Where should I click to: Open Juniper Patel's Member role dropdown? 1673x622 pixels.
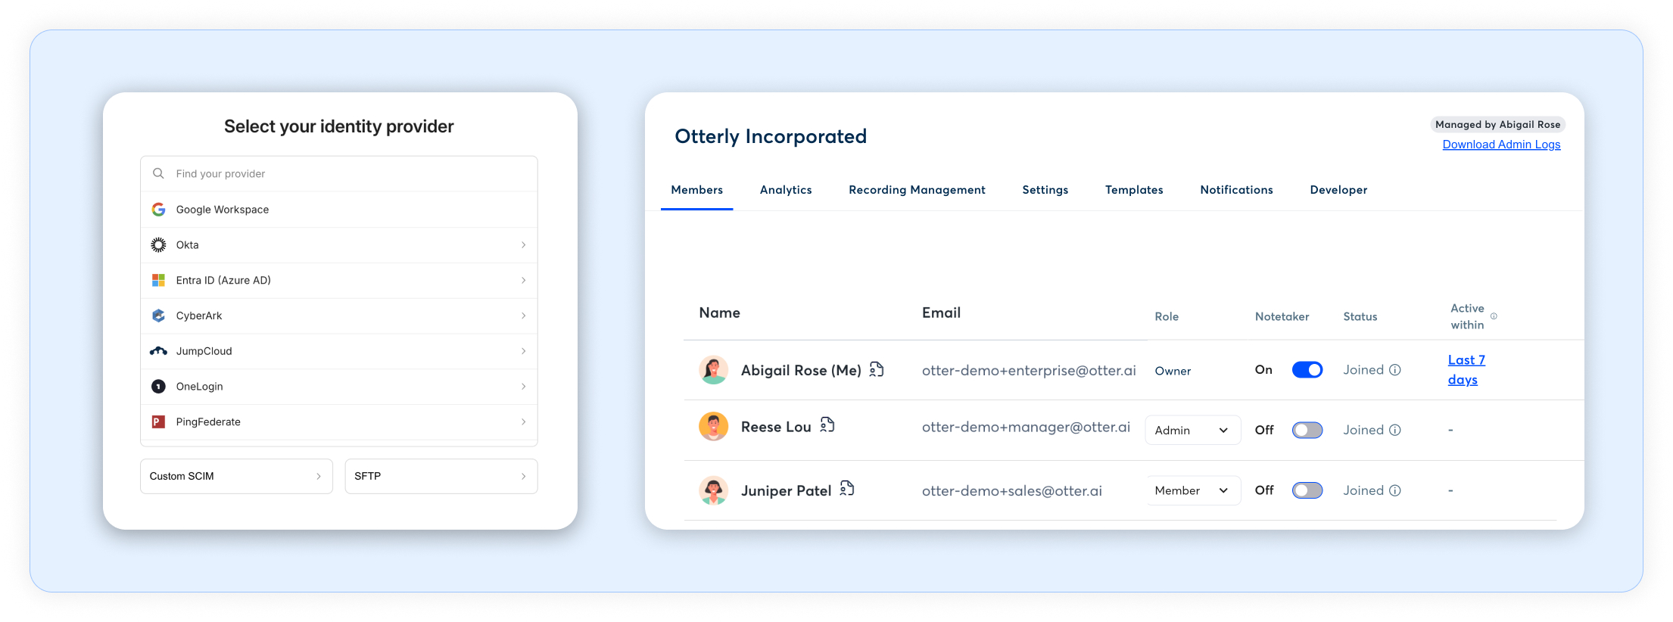(1192, 490)
